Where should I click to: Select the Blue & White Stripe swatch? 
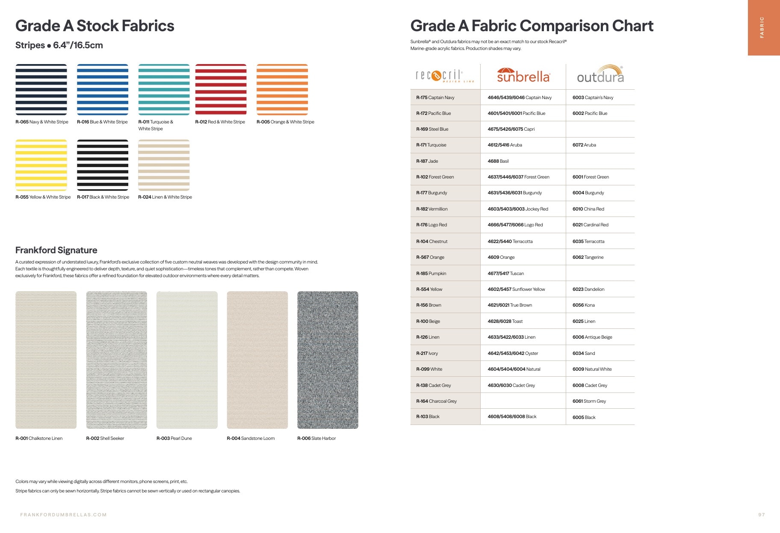[x=103, y=90]
